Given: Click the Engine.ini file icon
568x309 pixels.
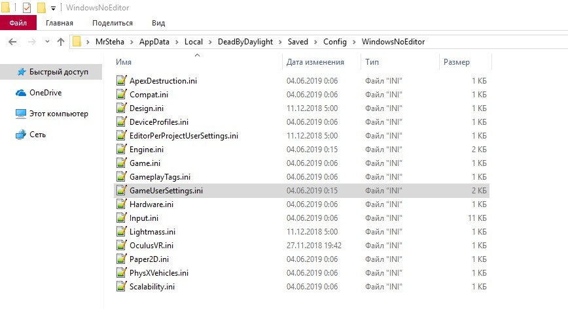Looking at the screenshot, I should pyautogui.click(x=120, y=149).
